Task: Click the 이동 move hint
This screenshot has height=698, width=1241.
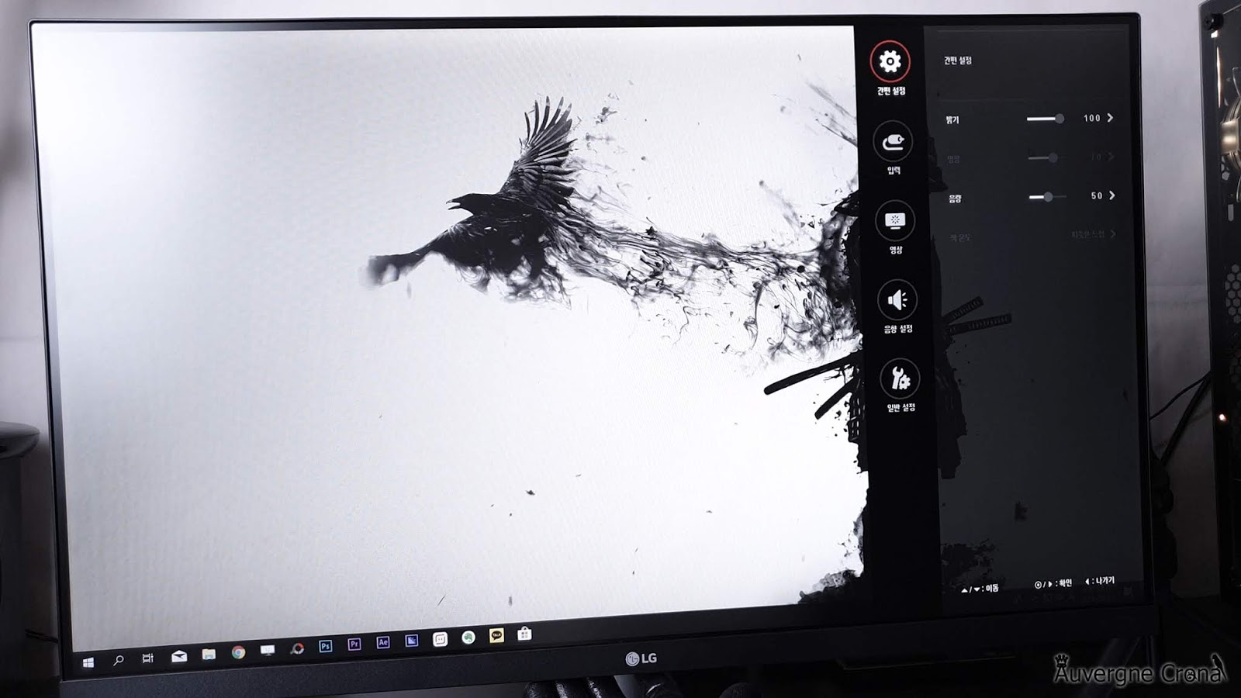Action: click(980, 589)
